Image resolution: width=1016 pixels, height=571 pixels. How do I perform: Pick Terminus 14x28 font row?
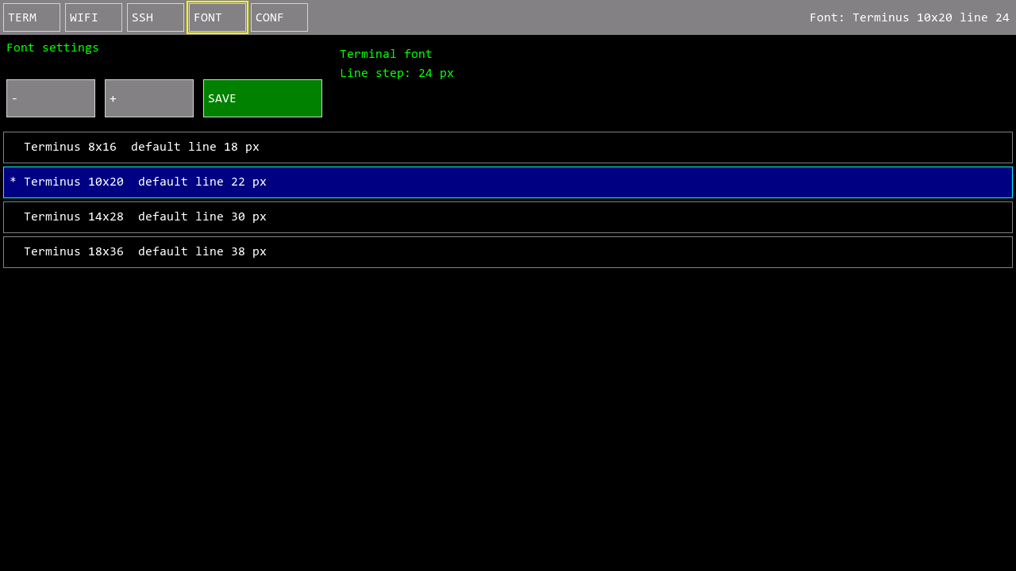tap(508, 217)
